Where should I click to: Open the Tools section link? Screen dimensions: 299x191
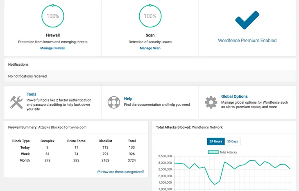[x=32, y=94]
